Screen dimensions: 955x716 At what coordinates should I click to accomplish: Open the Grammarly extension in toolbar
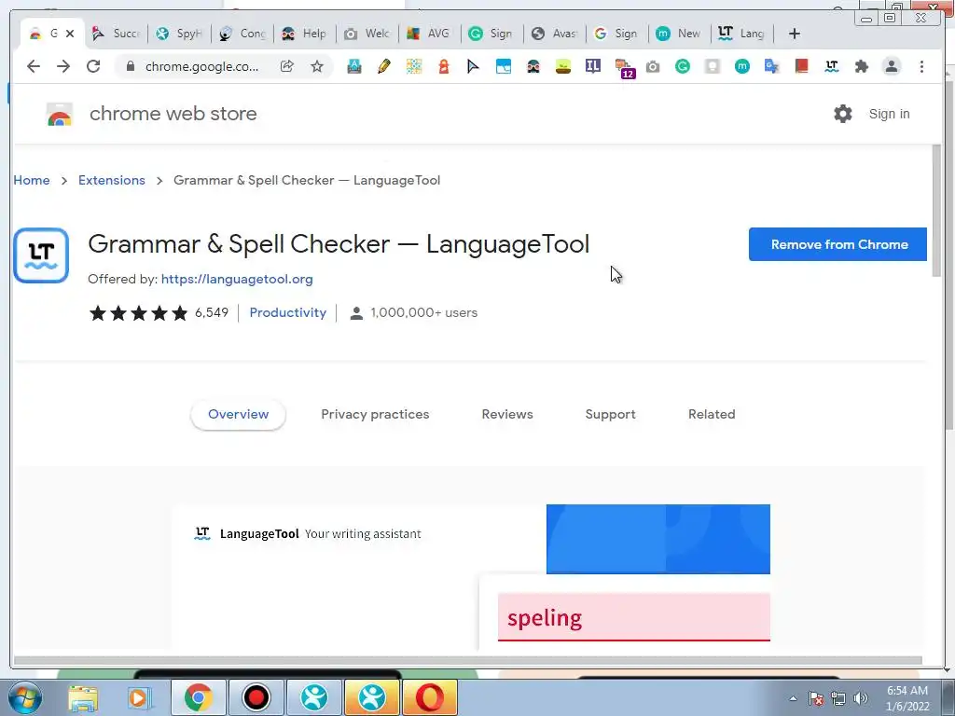(x=682, y=66)
